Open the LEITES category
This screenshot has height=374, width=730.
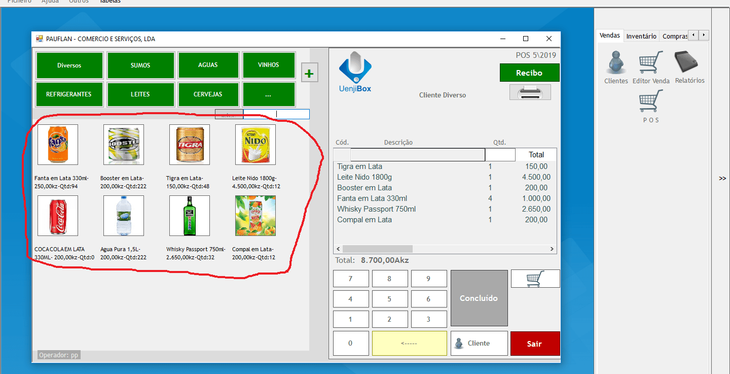(x=140, y=94)
